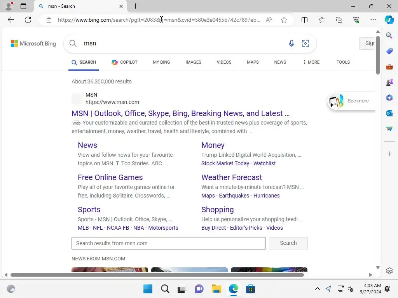Open the https://www.msn.com URL link

112,102
